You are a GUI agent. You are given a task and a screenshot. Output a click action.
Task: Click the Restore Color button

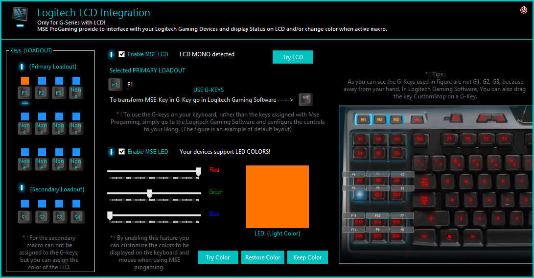262,257
